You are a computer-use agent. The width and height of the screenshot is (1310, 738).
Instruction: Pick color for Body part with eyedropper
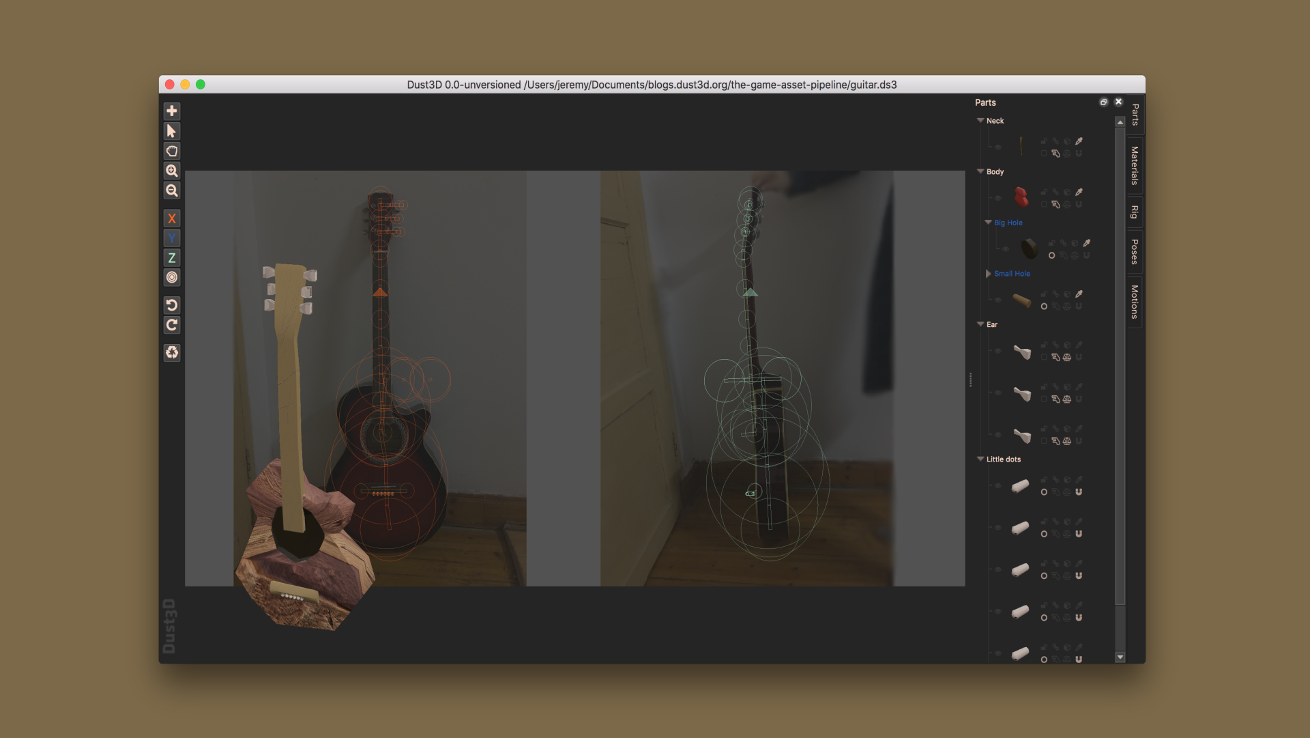coord(1079,192)
